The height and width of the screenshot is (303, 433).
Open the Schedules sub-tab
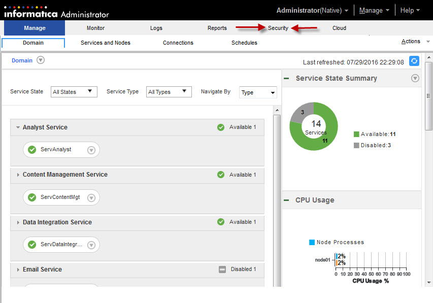pyautogui.click(x=244, y=43)
